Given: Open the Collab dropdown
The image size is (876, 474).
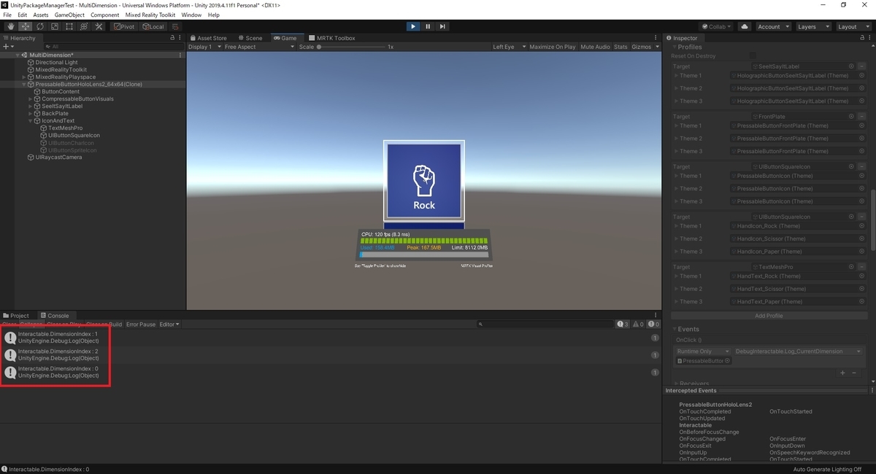Looking at the screenshot, I should coord(717,26).
